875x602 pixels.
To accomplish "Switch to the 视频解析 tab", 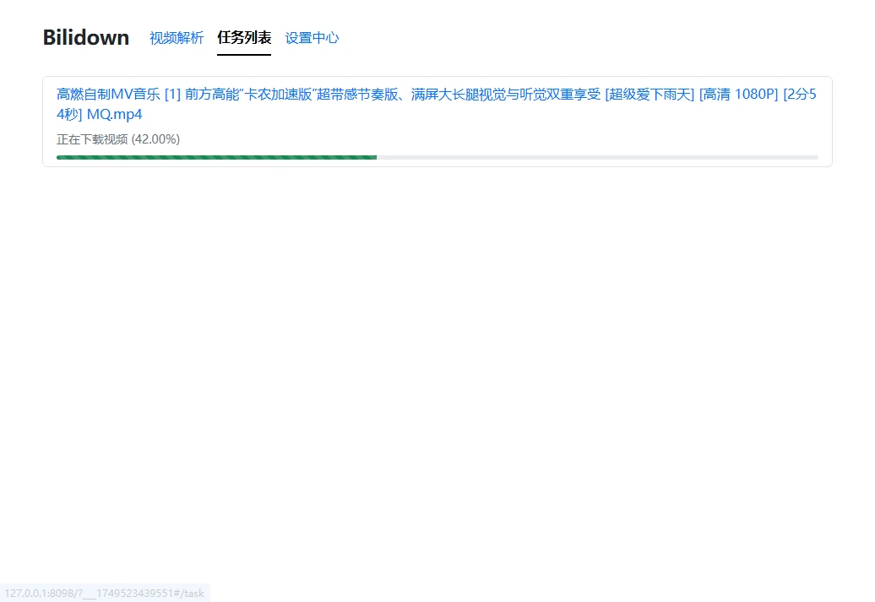I will pyautogui.click(x=177, y=38).
